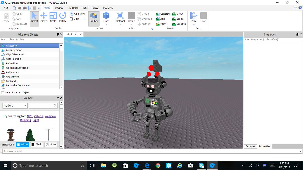
Task: Click the Filter Properties field
Action: point(273,40)
